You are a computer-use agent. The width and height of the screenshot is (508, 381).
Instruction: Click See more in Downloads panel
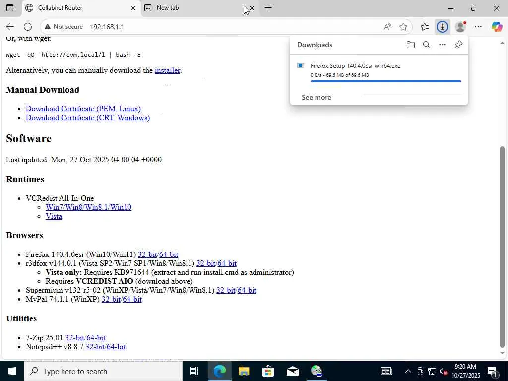tap(316, 98)
